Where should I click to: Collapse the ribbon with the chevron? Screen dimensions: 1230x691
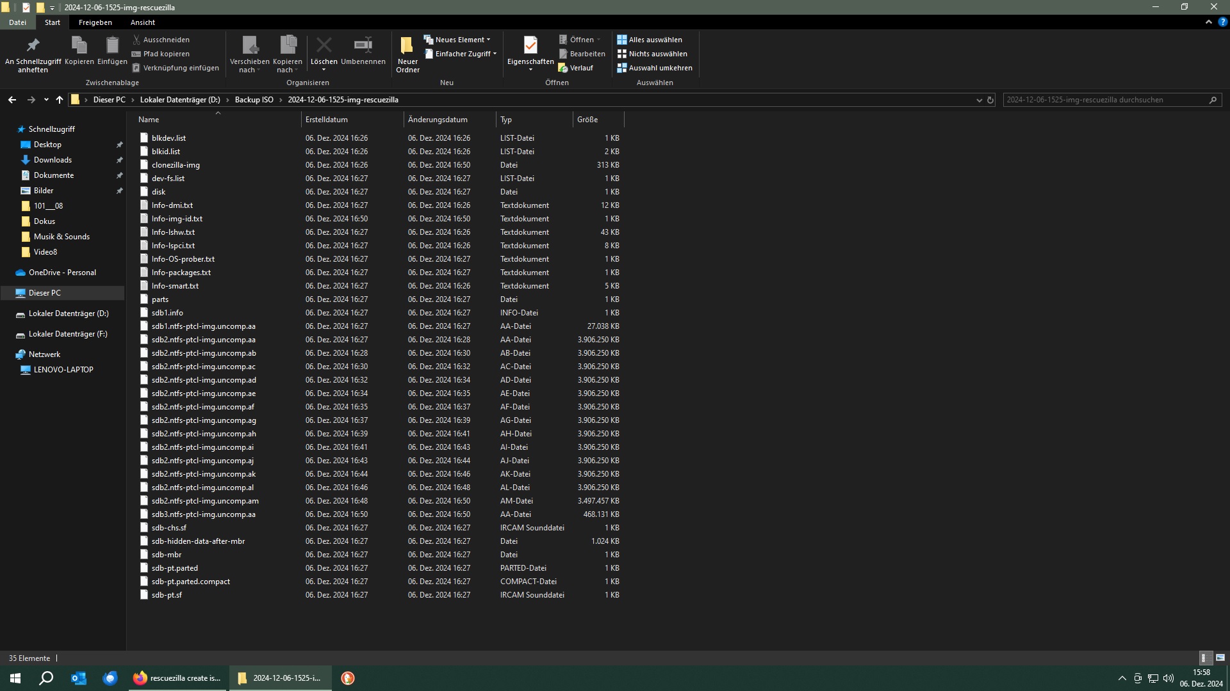1208,22
